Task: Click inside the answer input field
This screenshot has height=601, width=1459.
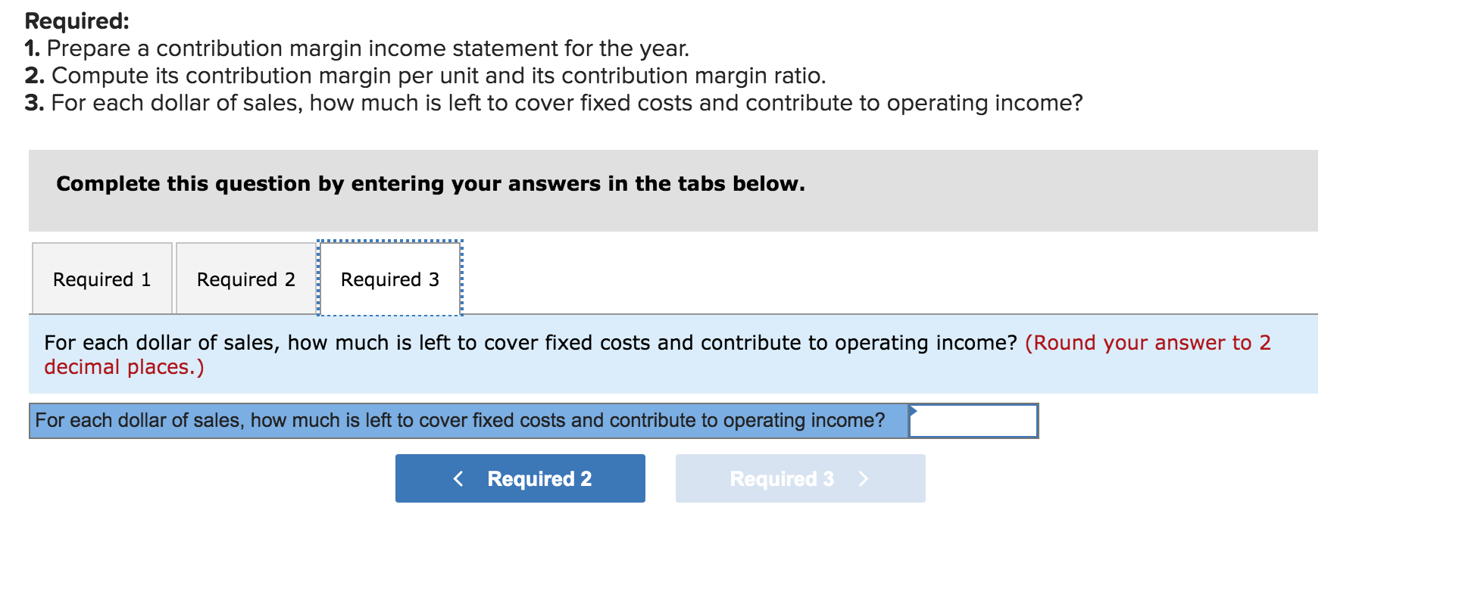Action: tap(976, 421)
